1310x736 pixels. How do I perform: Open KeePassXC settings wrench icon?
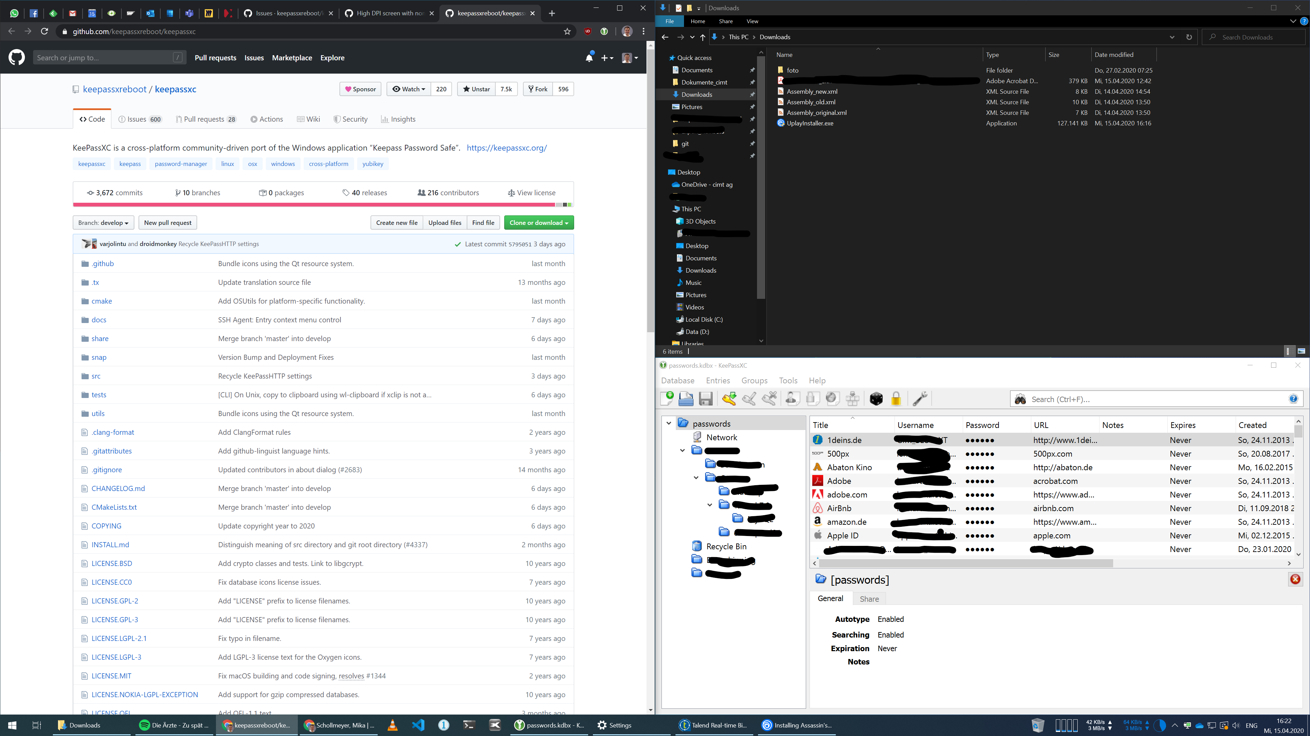click(x=920, y=399)
